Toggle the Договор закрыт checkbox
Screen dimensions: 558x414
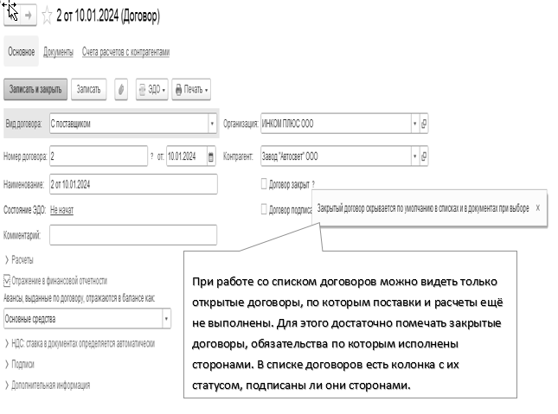264,184
